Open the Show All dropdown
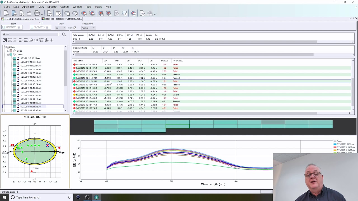 click(60, 28)
